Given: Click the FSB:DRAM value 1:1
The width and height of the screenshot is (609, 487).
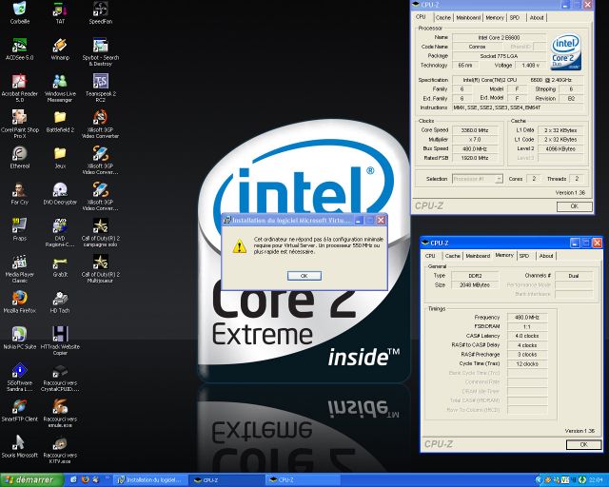Looking at the screenshot, I should click(x=526, y=326).
